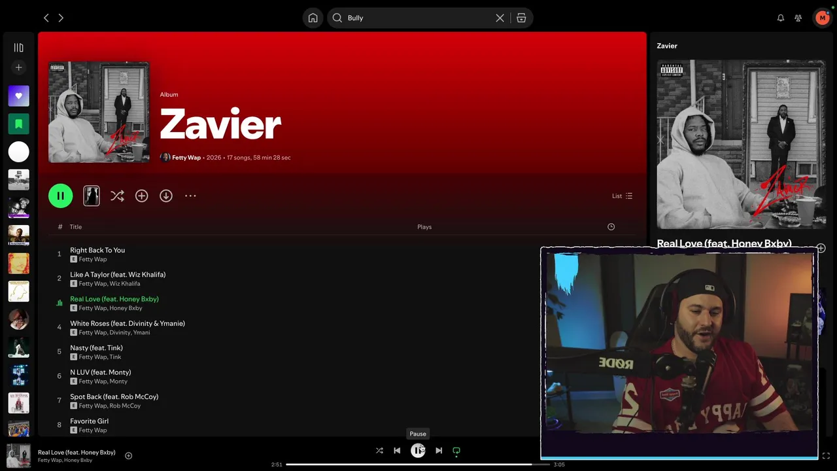837x471 pixels.
Task: Add song from Now Playing panel
Action: [821, 249]
